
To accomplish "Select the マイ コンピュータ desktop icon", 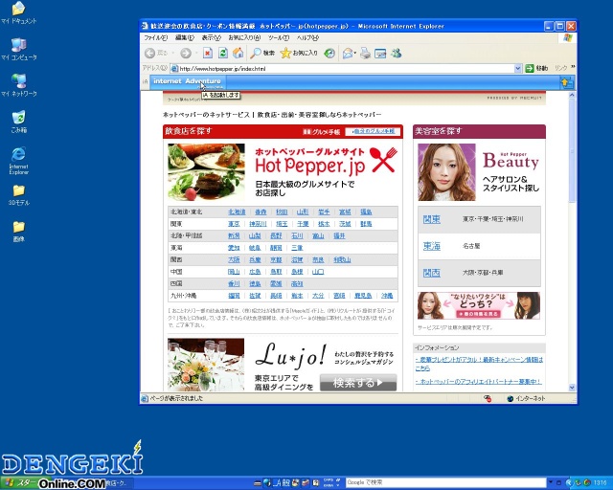I will [x=18, y=49].
